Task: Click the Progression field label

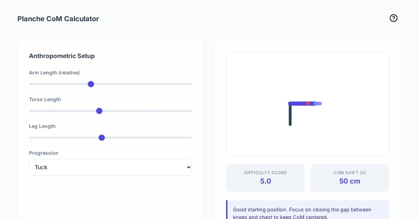Action: click(x=44, y=153)
